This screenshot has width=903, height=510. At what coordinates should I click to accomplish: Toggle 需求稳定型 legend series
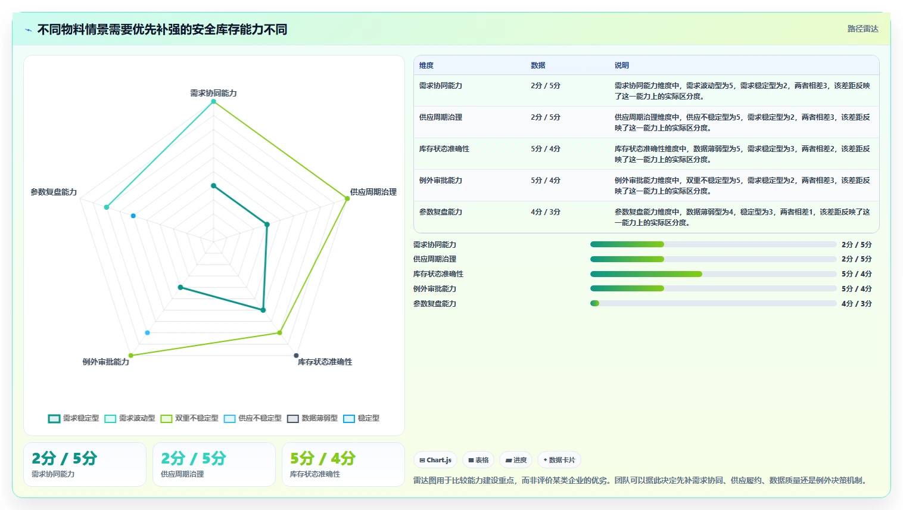click(x=74, y=418)
